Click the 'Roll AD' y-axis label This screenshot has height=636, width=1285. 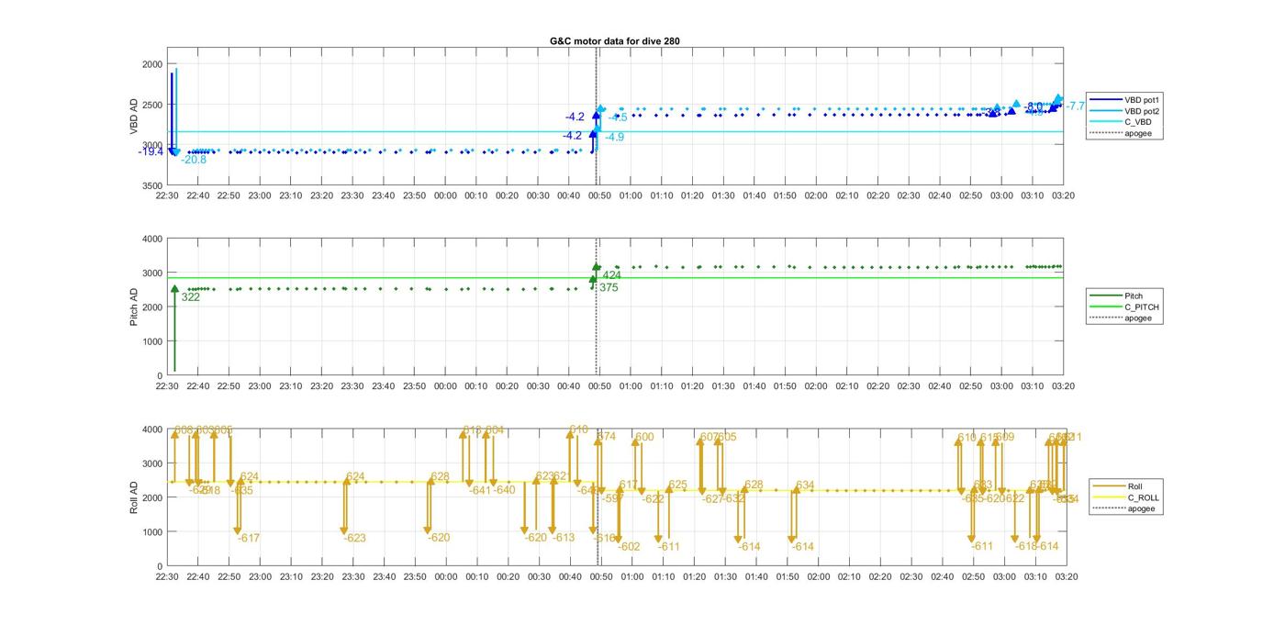[134, 497]
